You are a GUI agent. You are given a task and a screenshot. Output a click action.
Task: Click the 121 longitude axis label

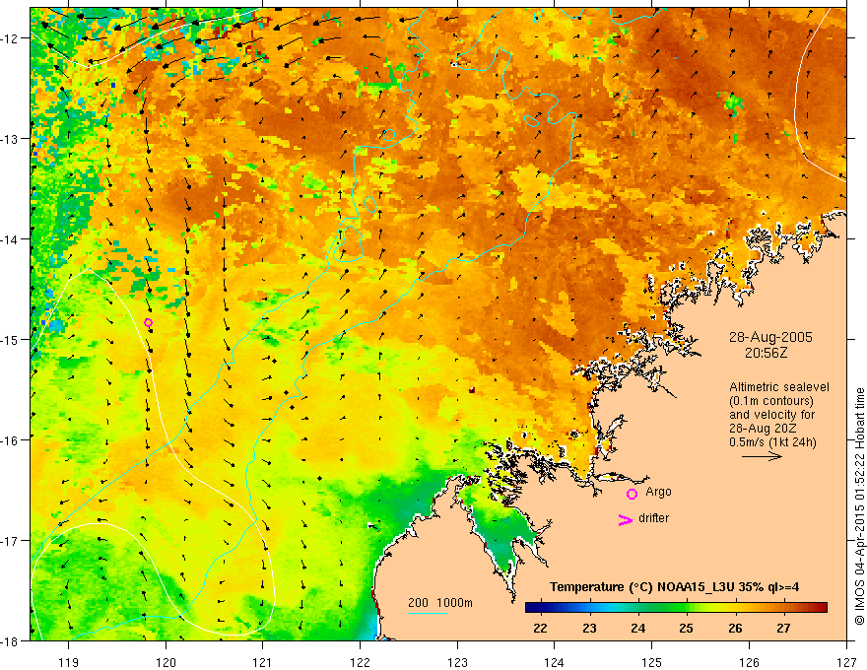click(263, 662)
